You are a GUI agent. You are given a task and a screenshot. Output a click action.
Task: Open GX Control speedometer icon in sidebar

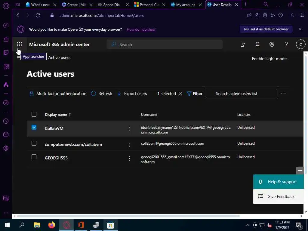(6, 26)
